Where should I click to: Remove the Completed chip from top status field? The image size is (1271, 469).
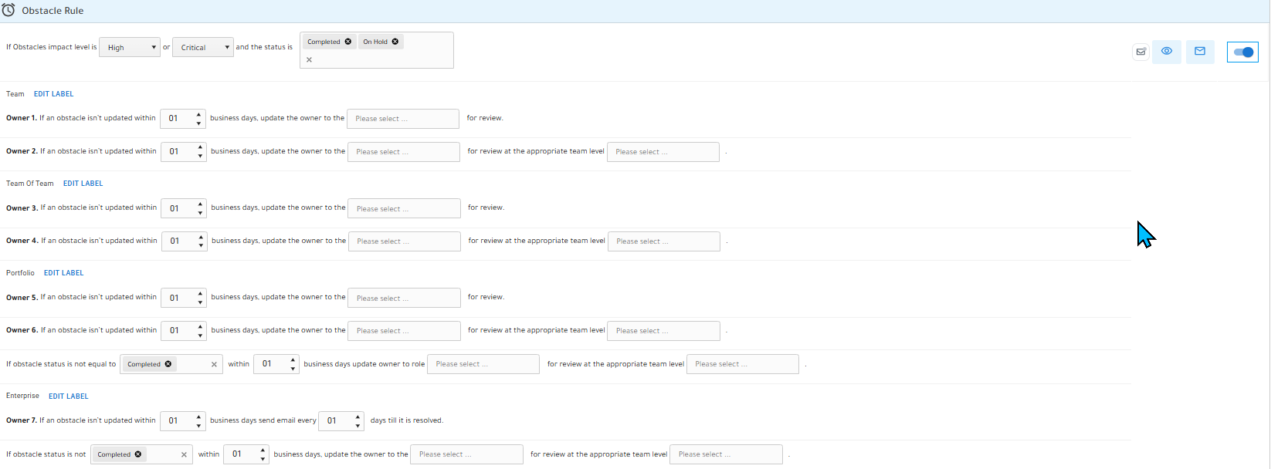pyautogui.click(x=348, y=42)
